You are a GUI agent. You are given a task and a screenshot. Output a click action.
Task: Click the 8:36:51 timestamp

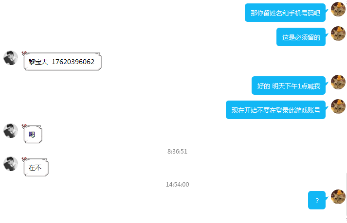coord(177,152)
